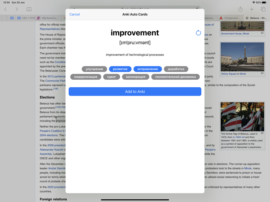This screenshot has height=202, width=270.
Task: Select the доработка translation chip
Action: pyautogui.click(x=176, y=69)
